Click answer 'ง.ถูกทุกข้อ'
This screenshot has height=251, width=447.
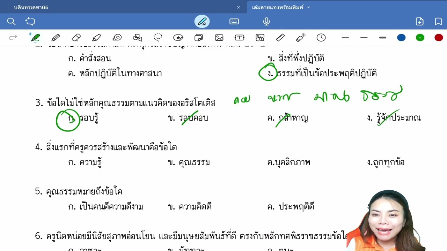pos(386,162)
